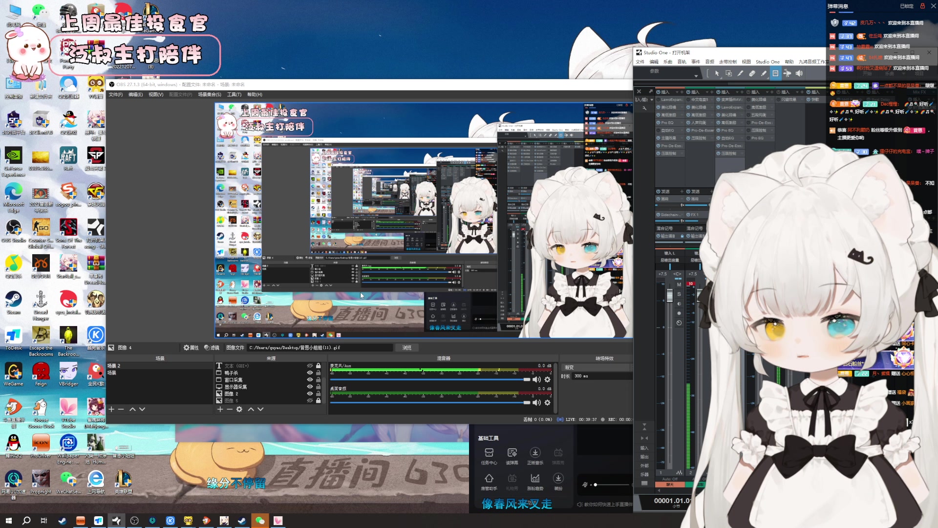Click the 浏览 browse button in OBS
Image resolution: width=938 pixels, height=528 pixels.
pos(406,348)
